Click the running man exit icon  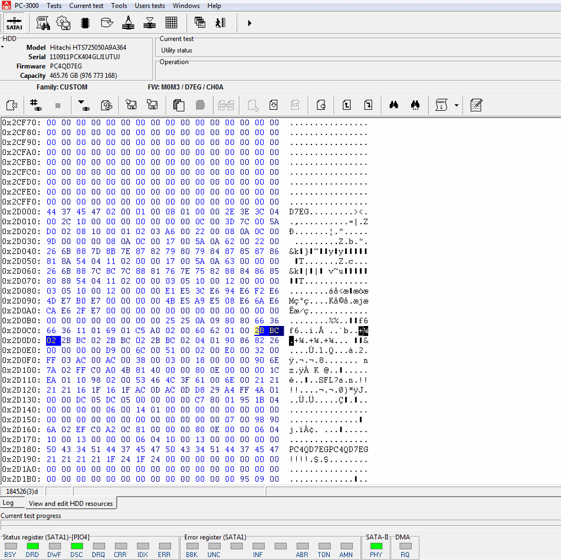click(x=221, y=23)
